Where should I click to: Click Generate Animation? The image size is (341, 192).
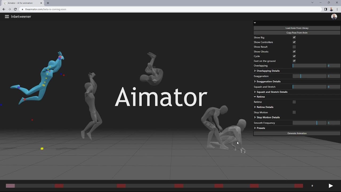click(297, 133)
